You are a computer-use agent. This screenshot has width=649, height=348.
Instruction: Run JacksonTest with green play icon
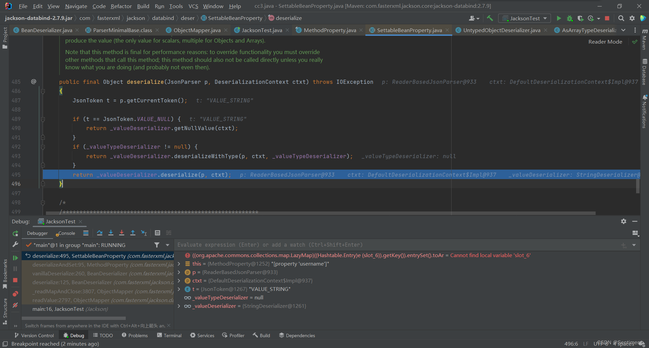pos(559,18)
